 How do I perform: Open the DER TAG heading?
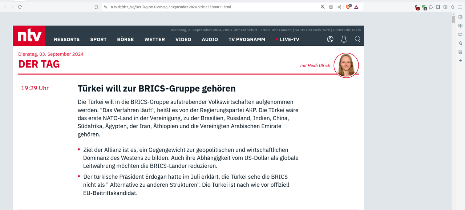(x=39, y=64)
